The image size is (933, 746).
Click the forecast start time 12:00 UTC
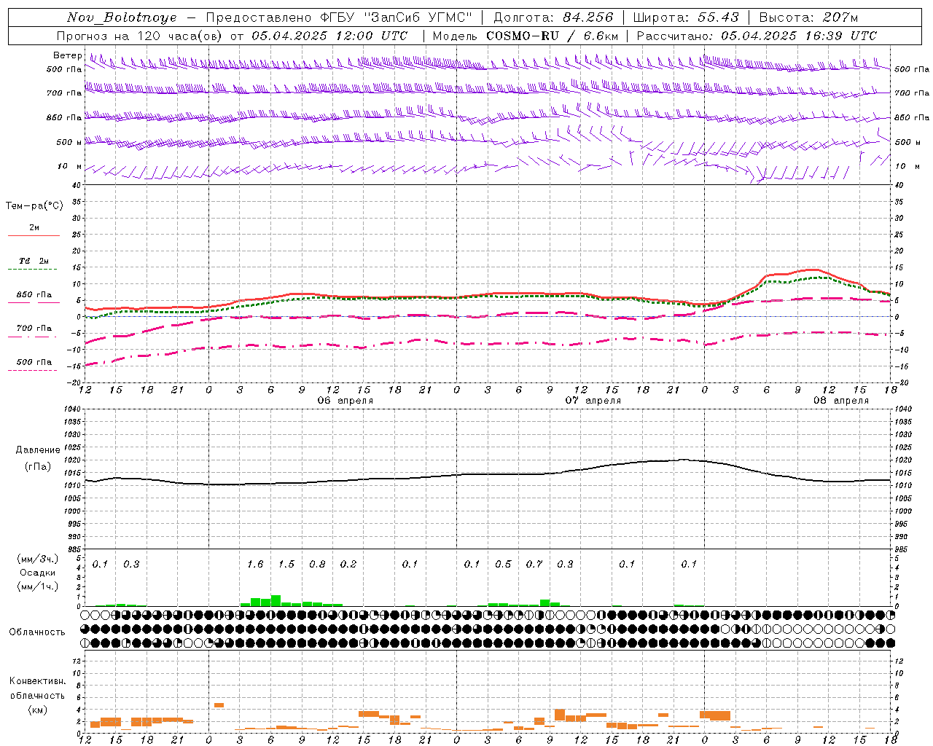[372, 36]
